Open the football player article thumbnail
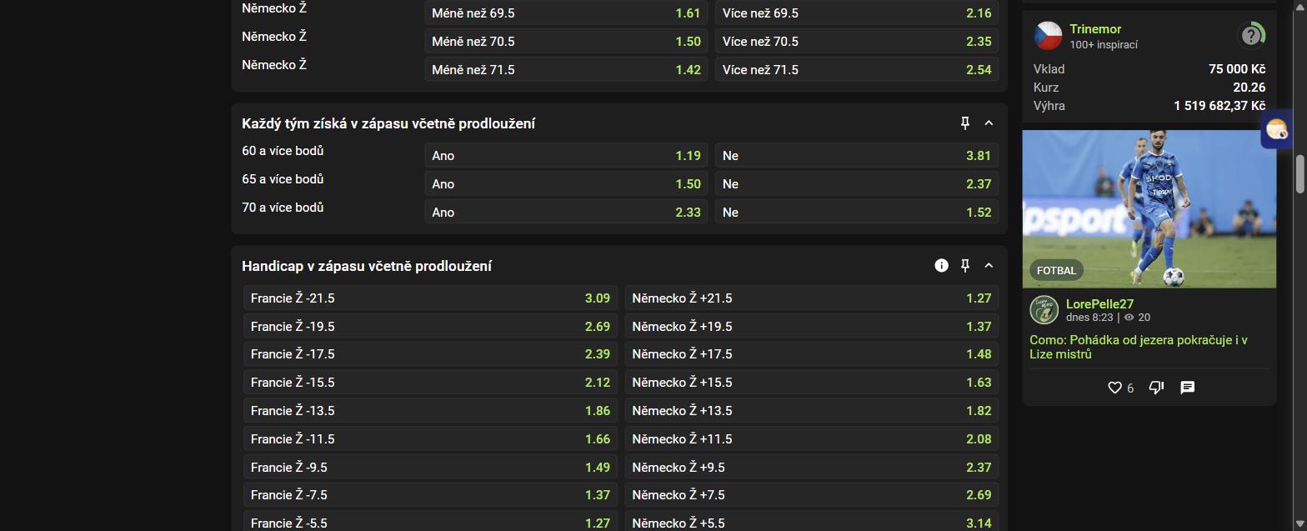Image resolution: width=1307 pixels, height=531 pixels. [x=1149, y=208]
